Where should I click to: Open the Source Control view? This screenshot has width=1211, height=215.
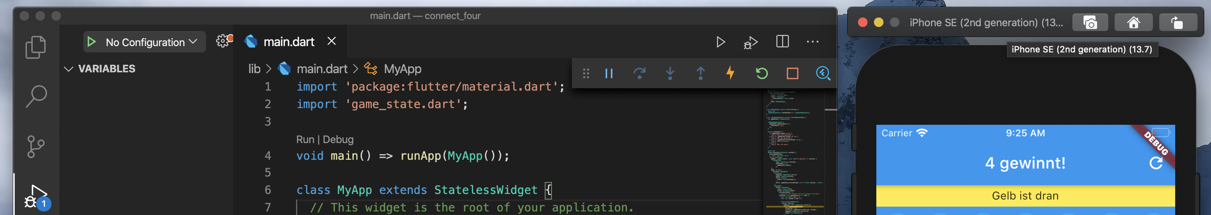click(36, 147)
